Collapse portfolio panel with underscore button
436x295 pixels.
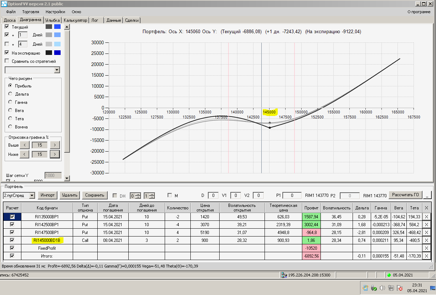click(428, 195)
